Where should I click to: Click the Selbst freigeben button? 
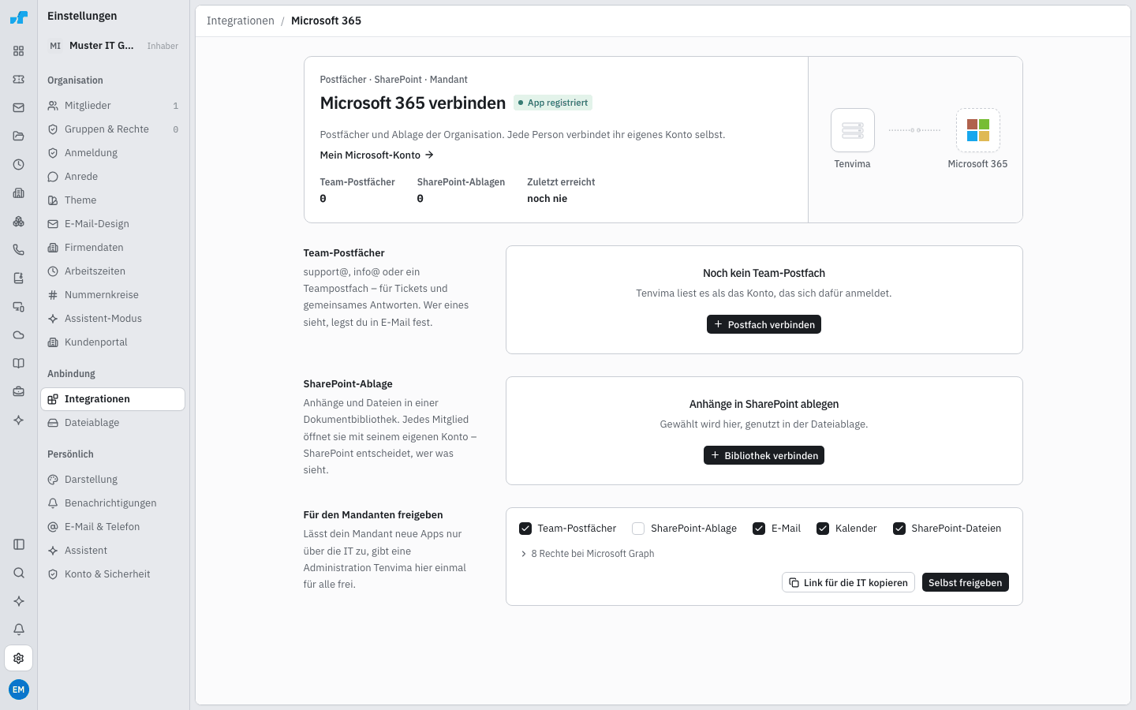click(966, 582)
